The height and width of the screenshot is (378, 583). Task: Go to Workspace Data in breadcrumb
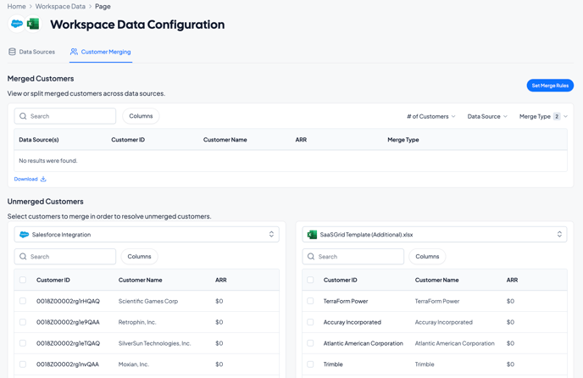(x=60, y=6)
